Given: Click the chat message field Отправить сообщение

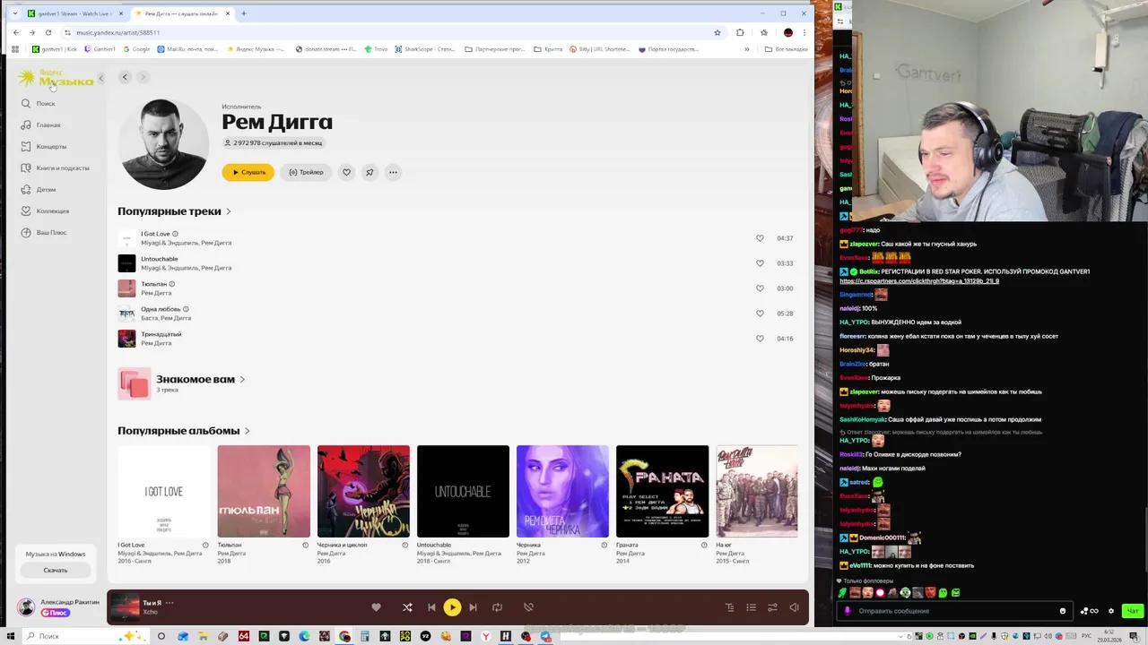Looking at the screenshot, I should (955, 611).
